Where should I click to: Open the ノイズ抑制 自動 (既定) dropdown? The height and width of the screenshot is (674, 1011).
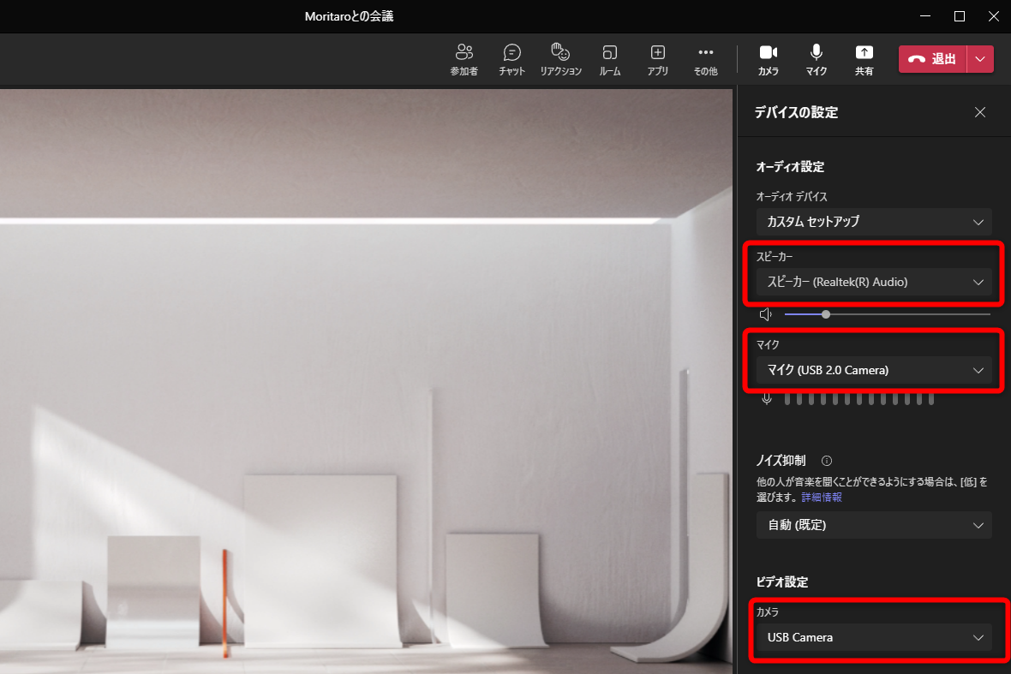(x=874, y=525)
